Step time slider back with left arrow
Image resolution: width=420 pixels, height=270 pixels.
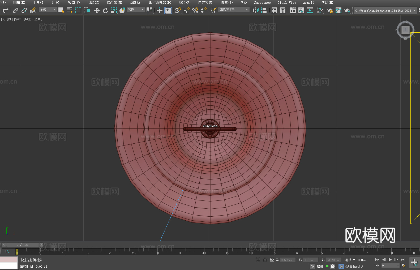tap(4, 245)
